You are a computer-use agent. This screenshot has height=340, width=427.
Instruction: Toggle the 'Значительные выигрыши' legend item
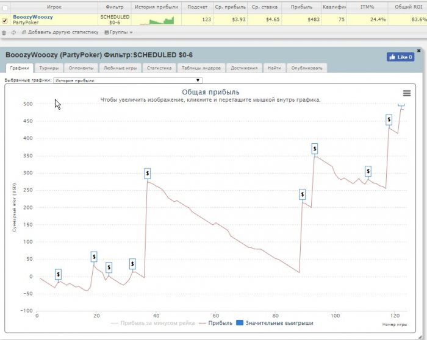[274, 323]
